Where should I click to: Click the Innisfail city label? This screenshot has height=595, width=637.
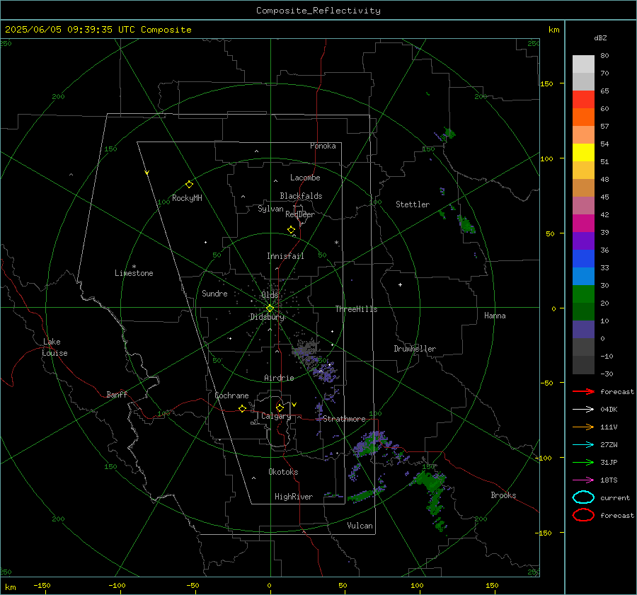click(x=285, y=256)
